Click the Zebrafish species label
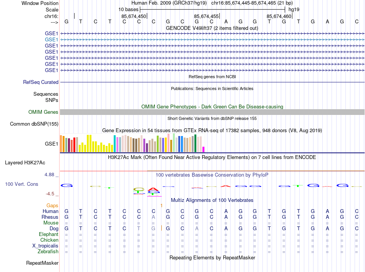 click(48, 251)
